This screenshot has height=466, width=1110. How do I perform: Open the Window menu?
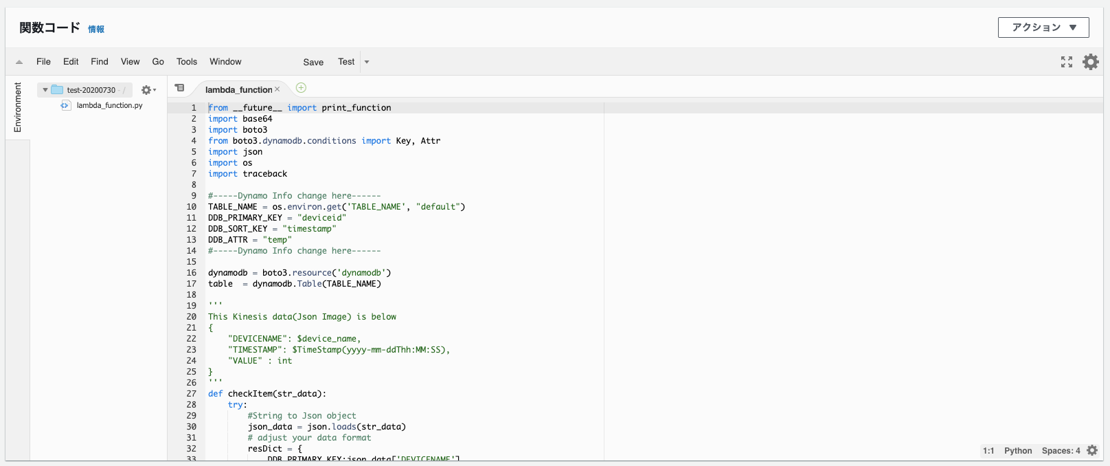point(225,62)
